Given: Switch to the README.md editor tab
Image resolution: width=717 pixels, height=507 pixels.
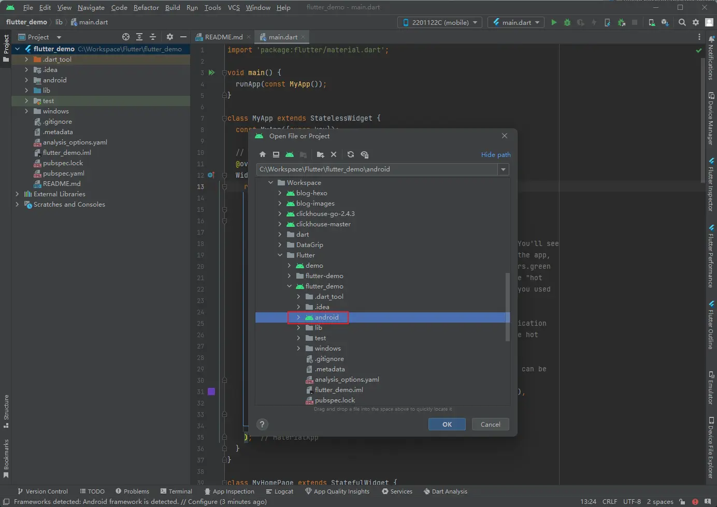Looking at the screenshot, I should pyautogui.click(x=223, y=37).
